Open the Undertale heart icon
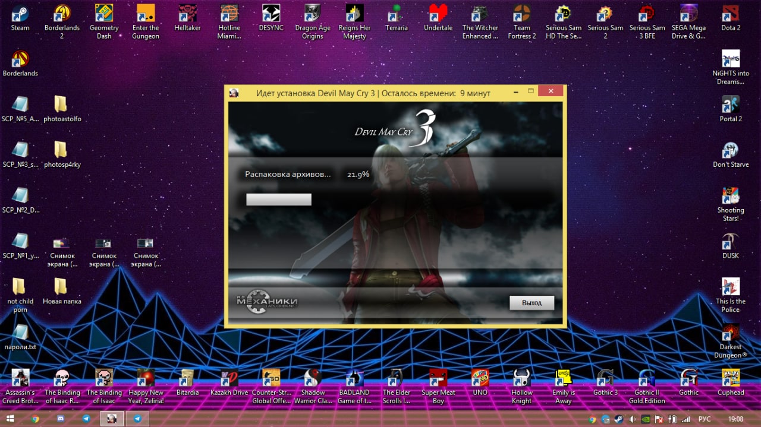Image resolution: width=761 pixels, height=427 pixels. [438, 18]
